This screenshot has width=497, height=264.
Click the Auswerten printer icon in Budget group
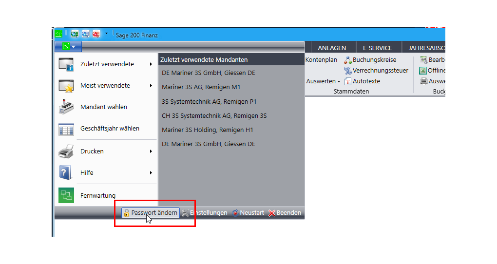click(x=423, y=81)
